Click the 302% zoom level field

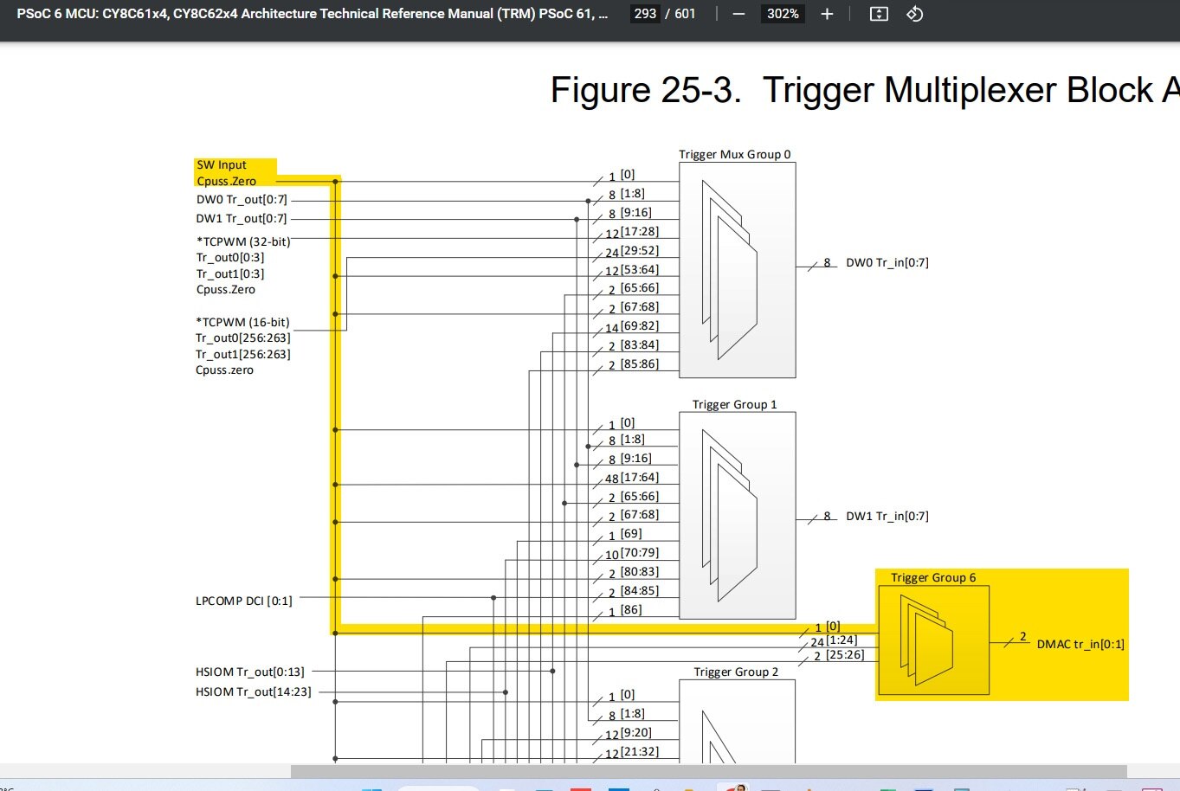783,14
